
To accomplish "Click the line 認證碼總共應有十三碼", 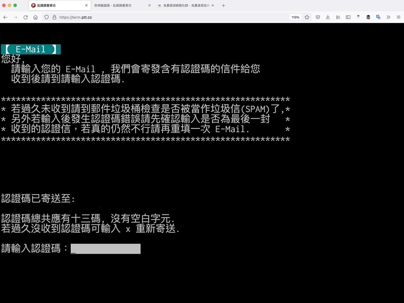I will tap(88, 218).
